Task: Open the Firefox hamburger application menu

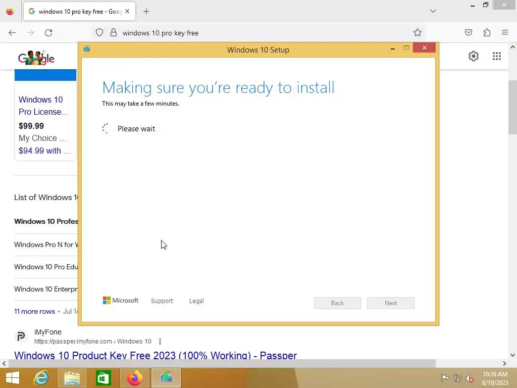Action: point(505,32)
